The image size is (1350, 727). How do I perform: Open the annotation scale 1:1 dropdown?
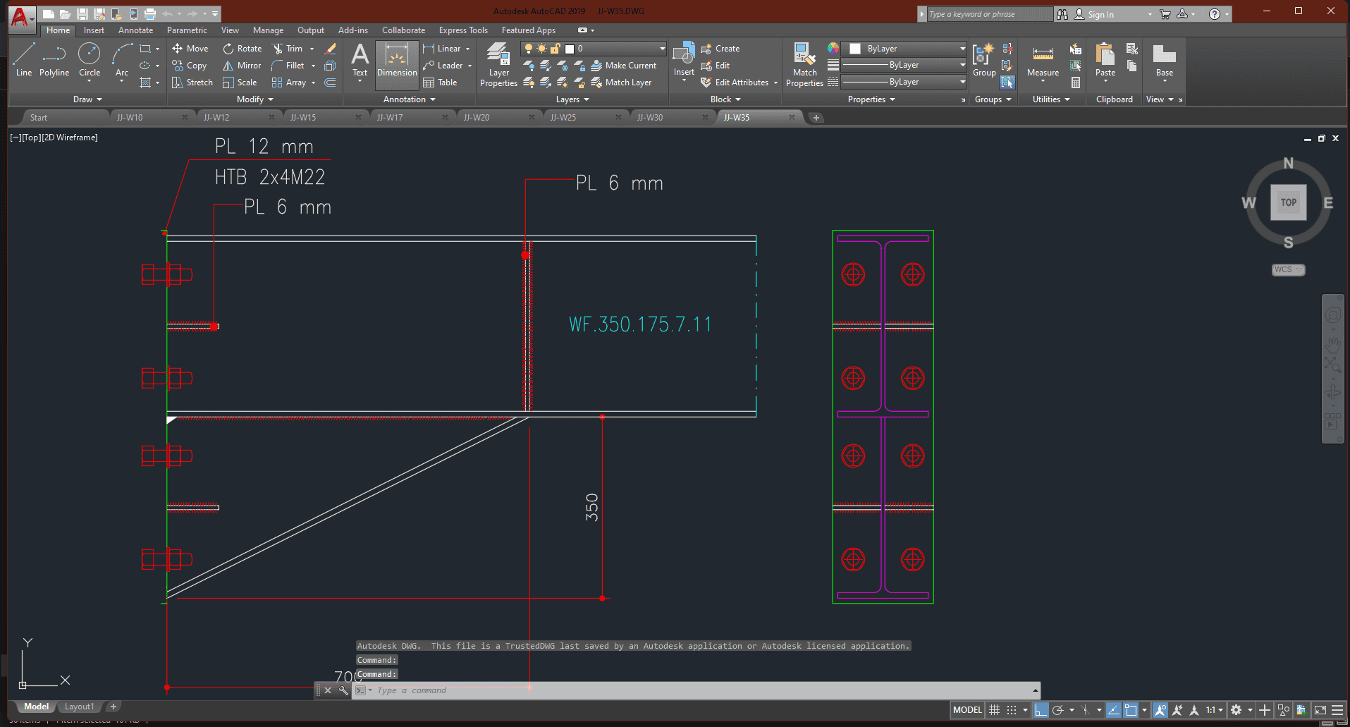point(1214,710)
